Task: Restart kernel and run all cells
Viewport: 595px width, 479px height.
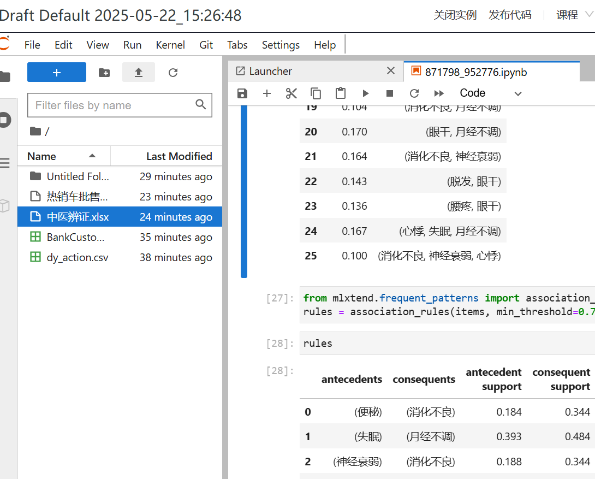Action: point(438,93)
